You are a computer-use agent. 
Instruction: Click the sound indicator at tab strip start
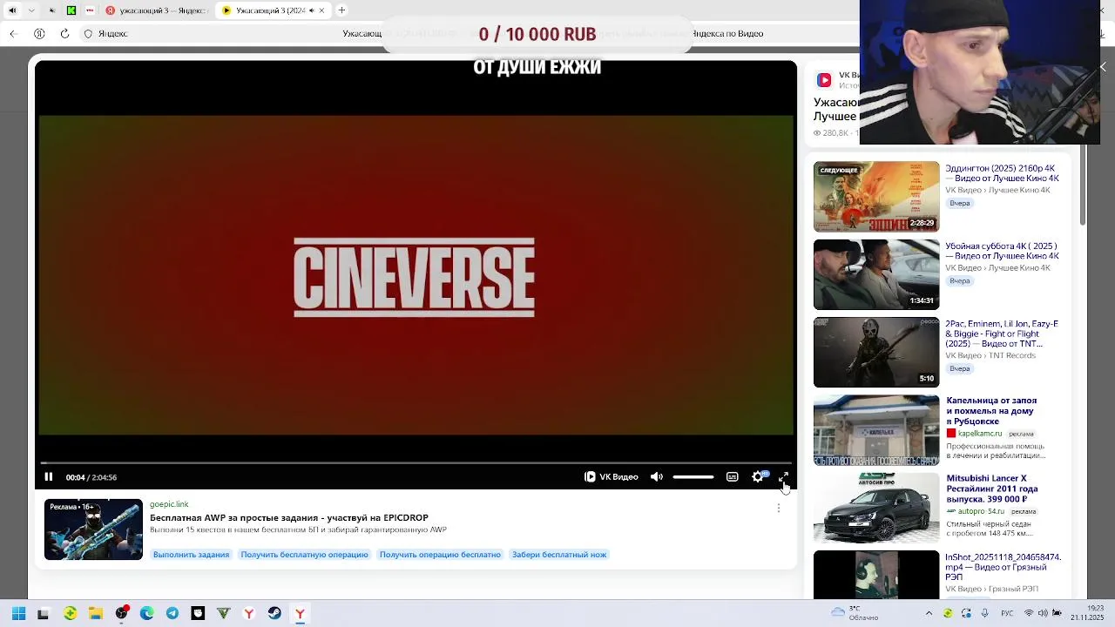(x=12, y=10)
